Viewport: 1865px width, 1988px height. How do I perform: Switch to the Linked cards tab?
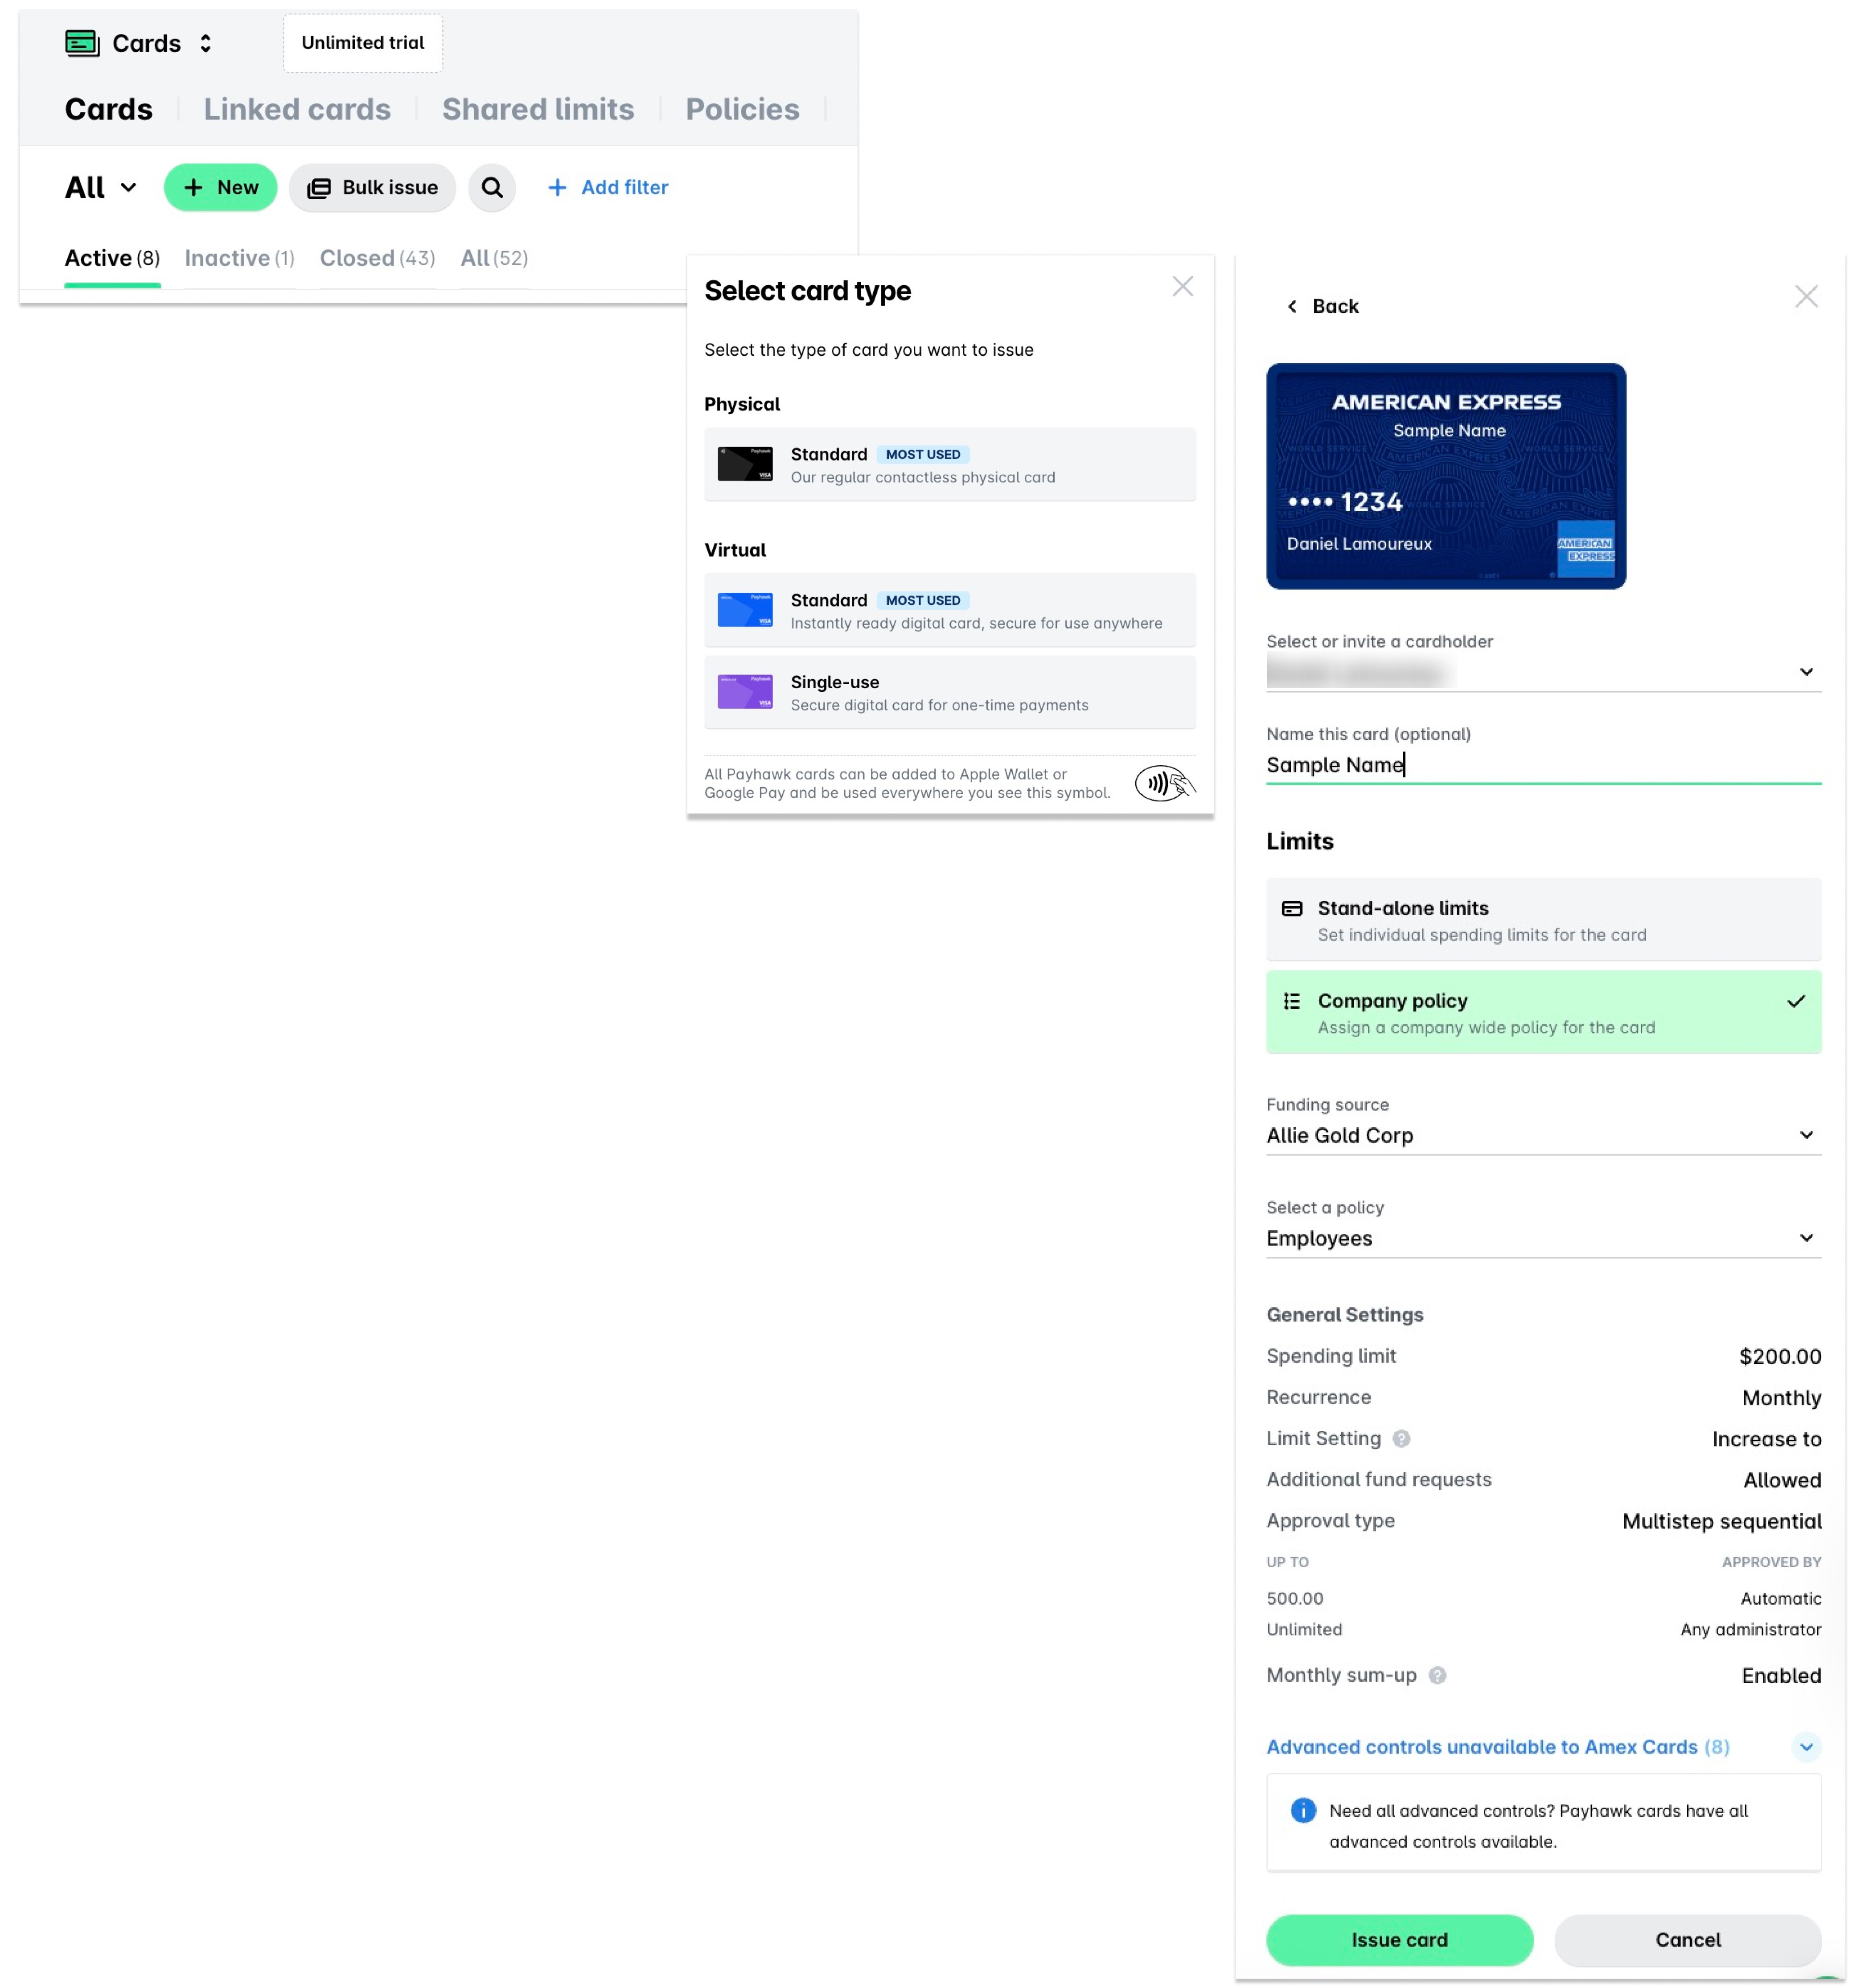coord(297,109)
